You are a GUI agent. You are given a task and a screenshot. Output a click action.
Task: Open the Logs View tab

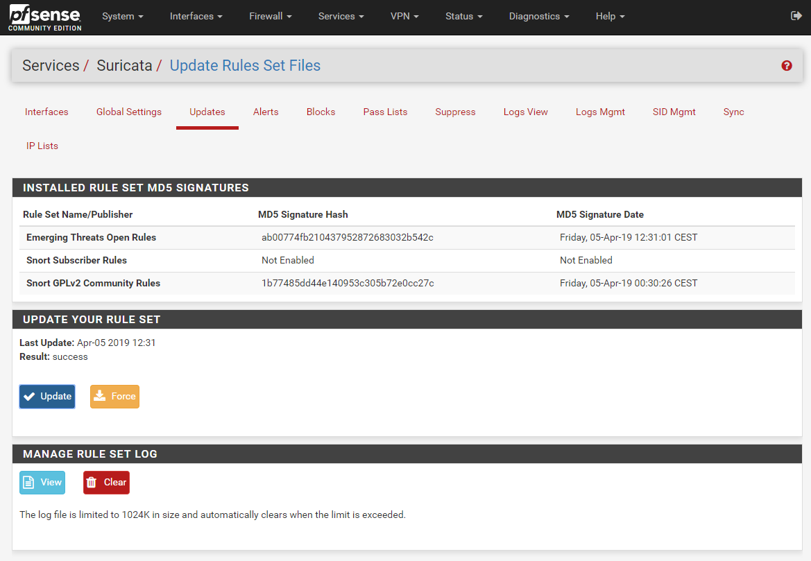[x=525, y=112]
